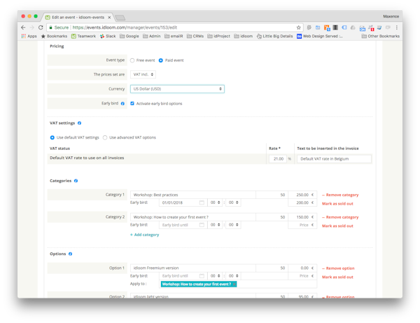Close the Edit an event tab
The width and height of the screenshot is (420, 323).
click(x=109, y=18)
